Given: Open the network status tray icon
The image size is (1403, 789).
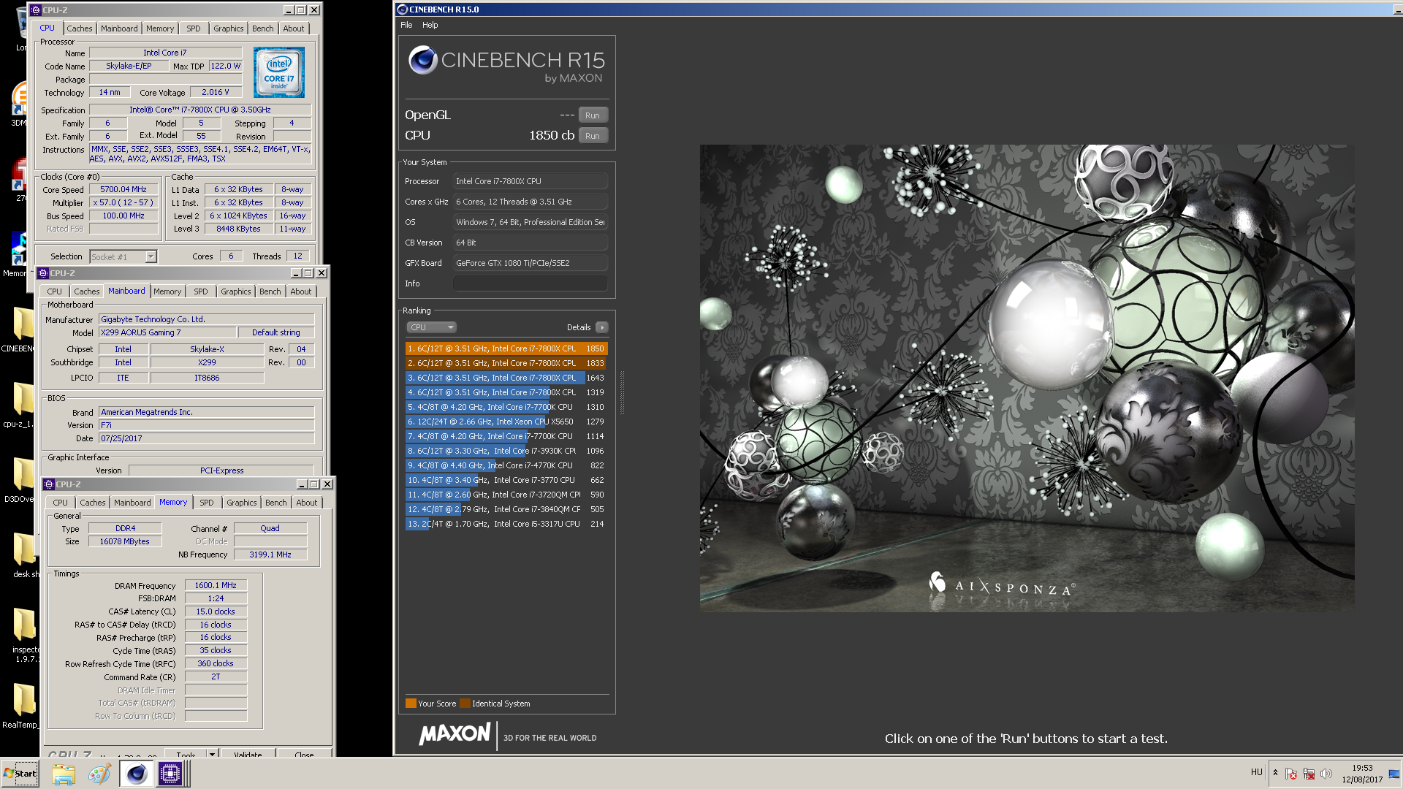Looking at the screenshot, I should (1309, 774).
